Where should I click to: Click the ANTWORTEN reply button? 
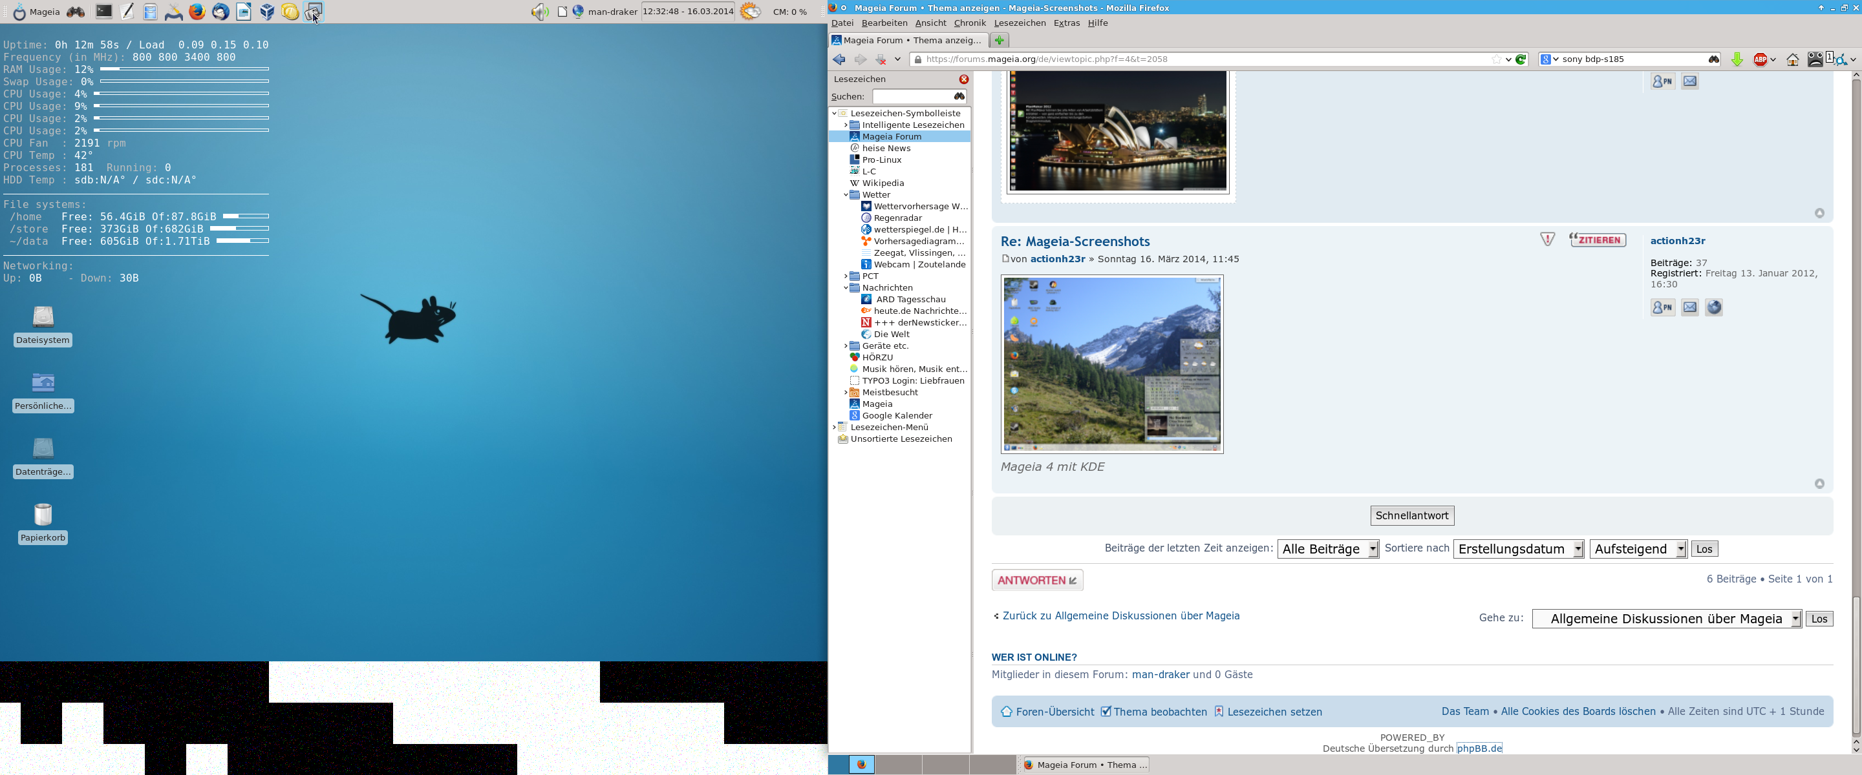point(1036,581)
